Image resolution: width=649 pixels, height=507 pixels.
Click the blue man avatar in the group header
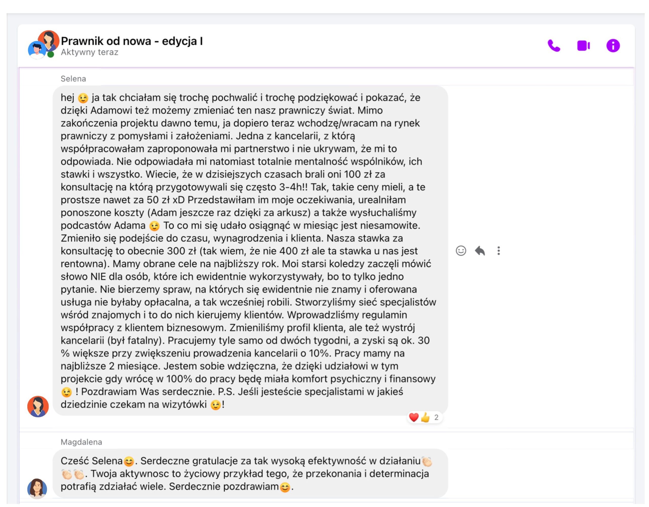click(x=36, y=50)
